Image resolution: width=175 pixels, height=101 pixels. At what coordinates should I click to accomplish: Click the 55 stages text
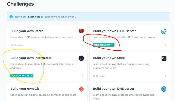18,45
